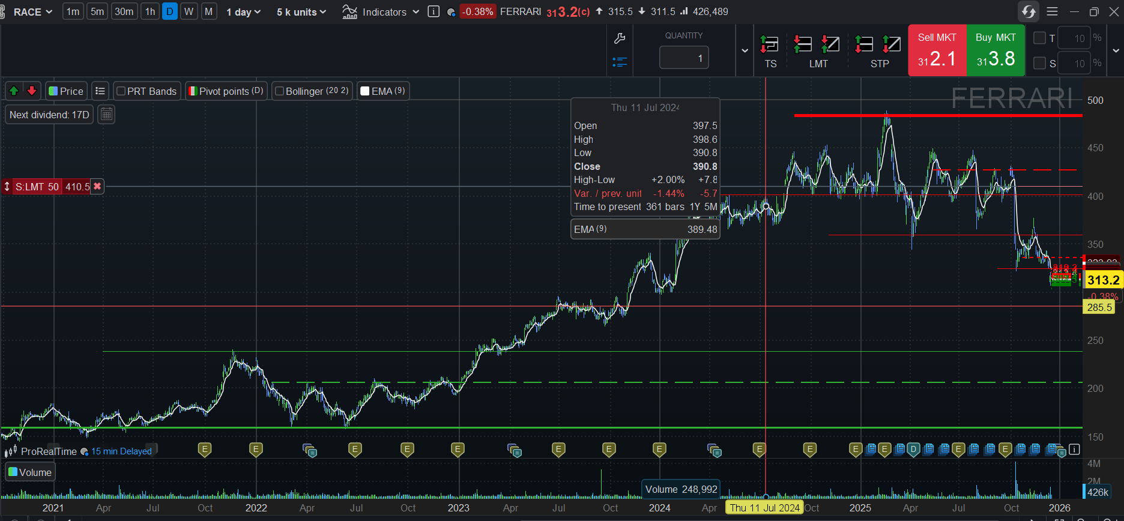Click the Price color swatch
This screenshot has height=521, width=1124.
tap(53, 91)
